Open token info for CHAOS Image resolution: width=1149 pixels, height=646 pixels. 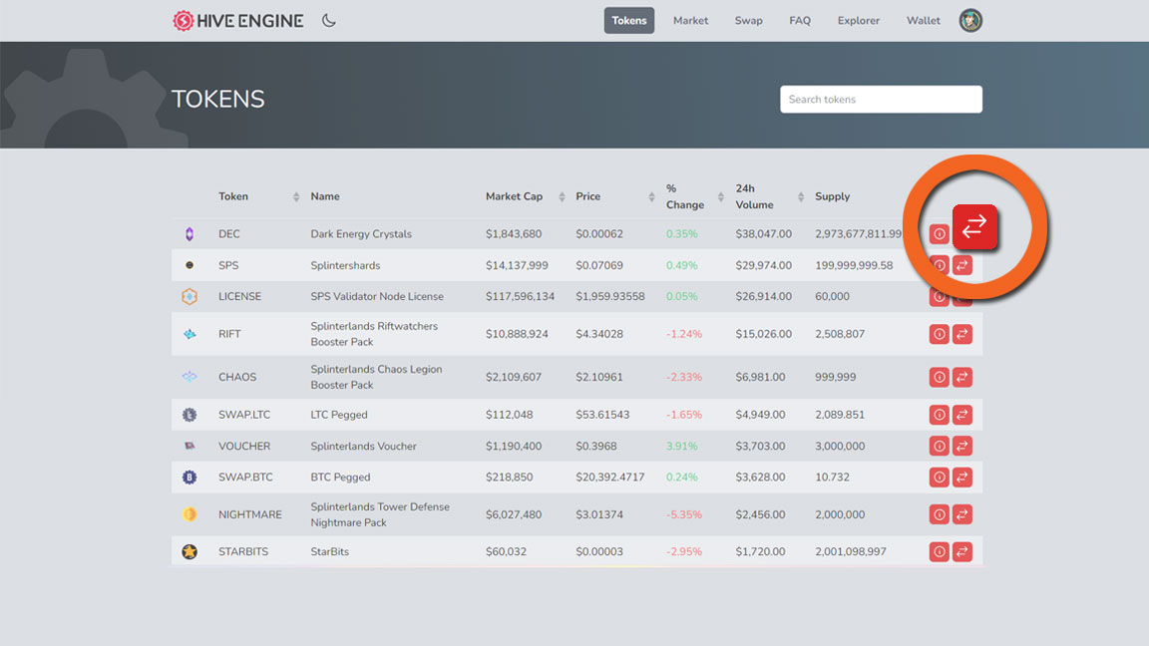click(939, 377)
